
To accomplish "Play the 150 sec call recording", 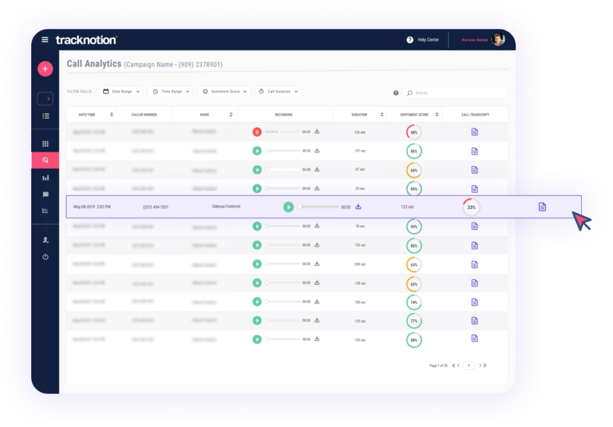I will pyautogui.click(x=257, y=301).
